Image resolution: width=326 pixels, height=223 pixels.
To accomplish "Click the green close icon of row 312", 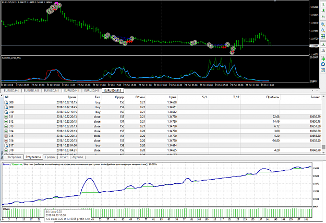I will coord(6,121).
